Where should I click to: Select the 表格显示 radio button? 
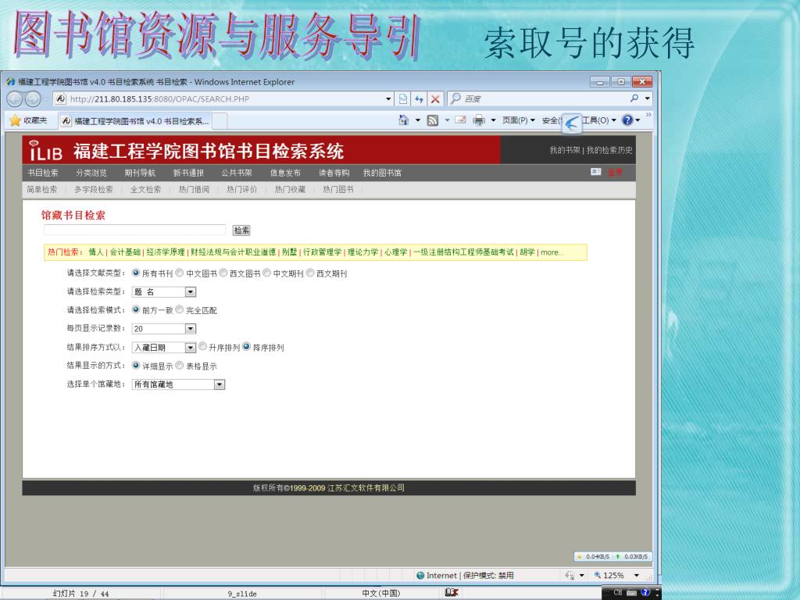coord(180,366)
